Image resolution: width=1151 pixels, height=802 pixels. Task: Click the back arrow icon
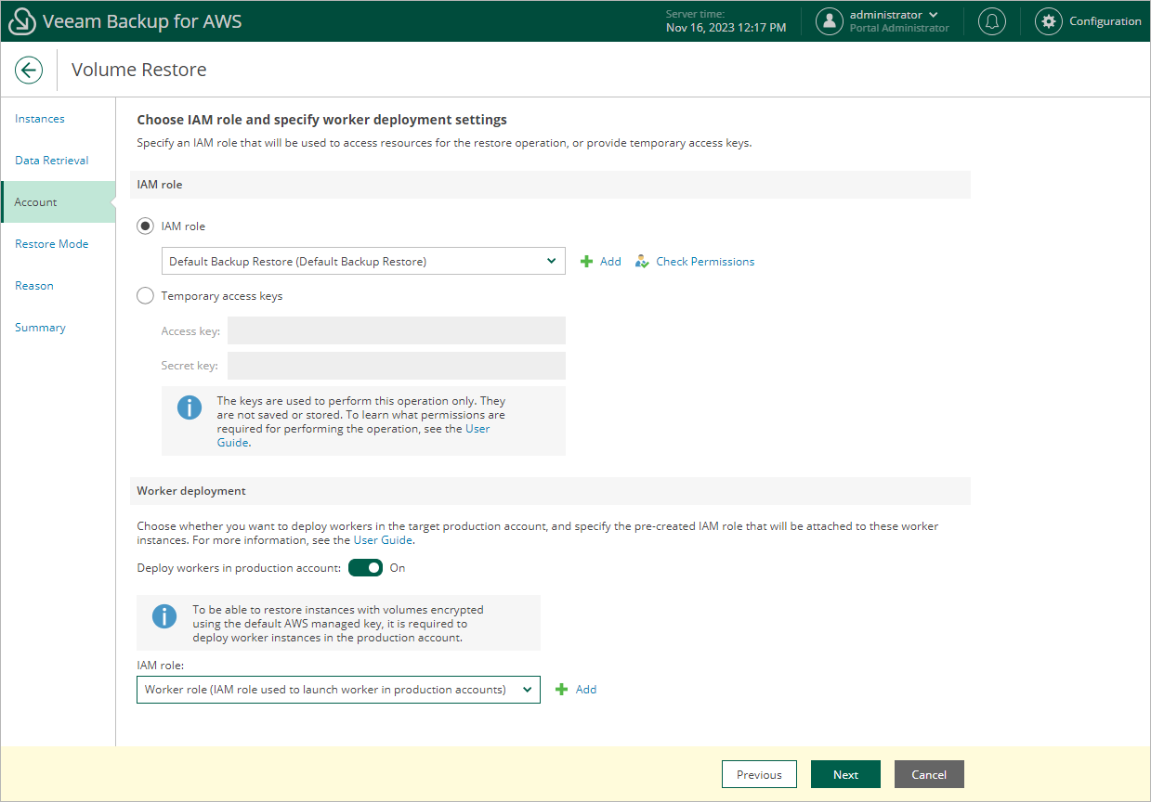29,70
